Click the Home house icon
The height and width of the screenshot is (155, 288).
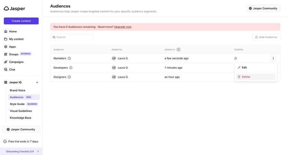pyautogui.click(x=6, y=31)
